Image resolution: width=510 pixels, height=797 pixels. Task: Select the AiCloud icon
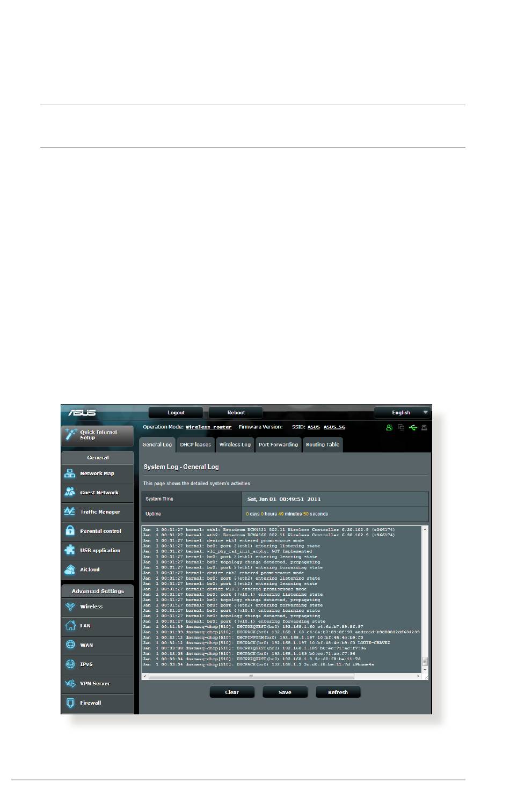click(x=70, y=569)
